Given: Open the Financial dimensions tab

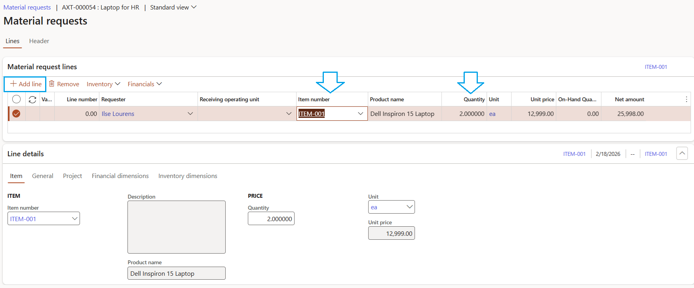Looking at the screenshot, I should point(120,176).
